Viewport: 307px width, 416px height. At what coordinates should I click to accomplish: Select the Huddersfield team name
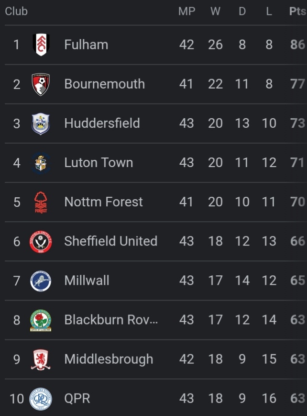pos(102,124)
